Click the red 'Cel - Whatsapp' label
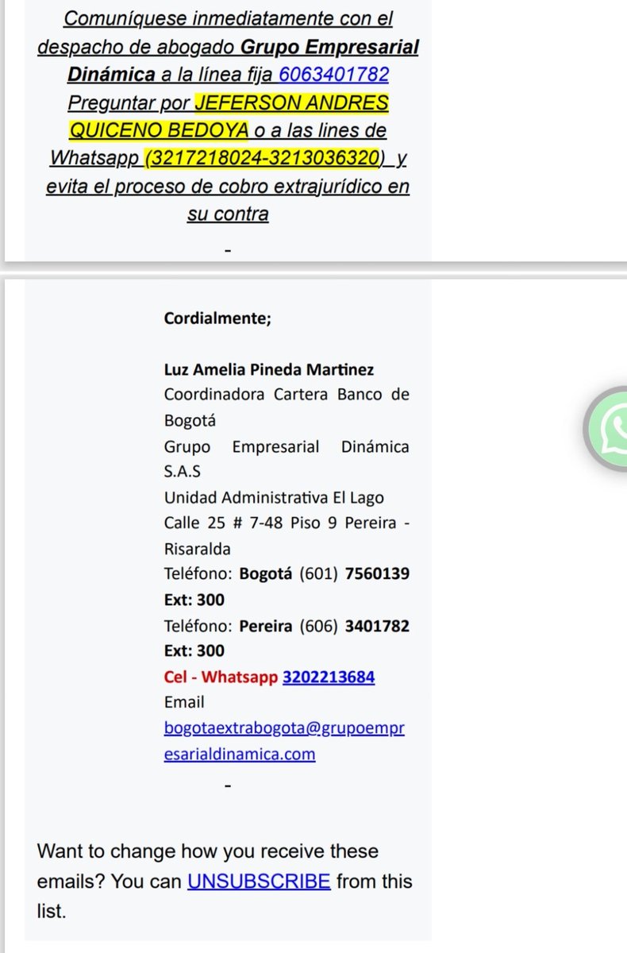Image resolution: width=627 pixels, height=953 pixels. click(x=221, y=677)
